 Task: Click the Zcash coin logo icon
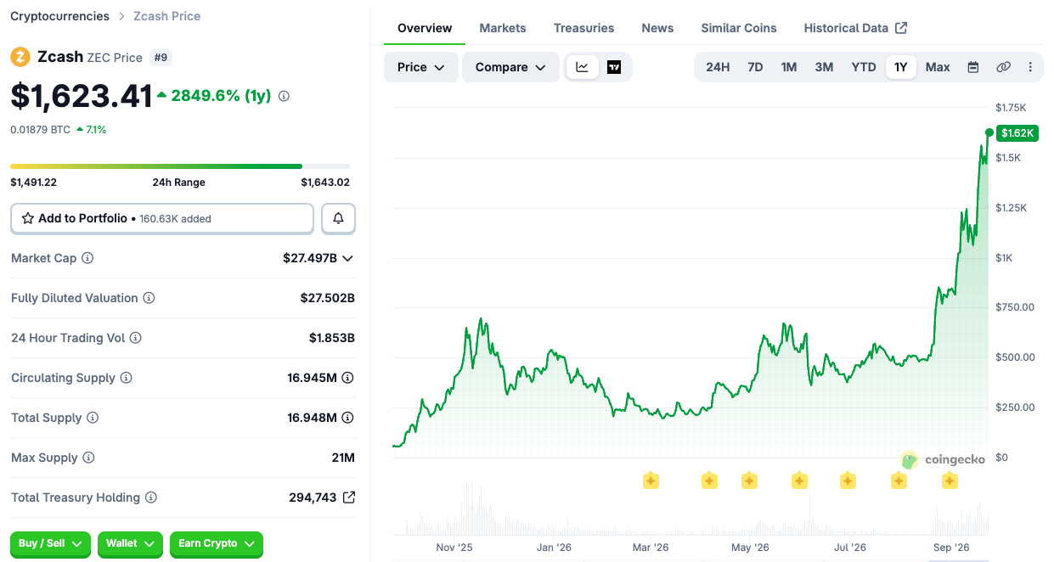(20, 57)
